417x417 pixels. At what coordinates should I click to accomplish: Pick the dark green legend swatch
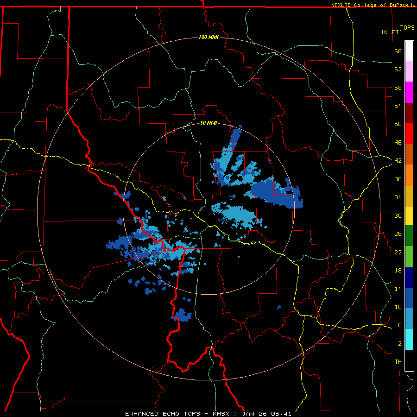pos(409,236)
